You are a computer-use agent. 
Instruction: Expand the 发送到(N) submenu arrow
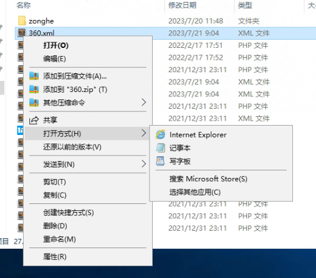144,164
